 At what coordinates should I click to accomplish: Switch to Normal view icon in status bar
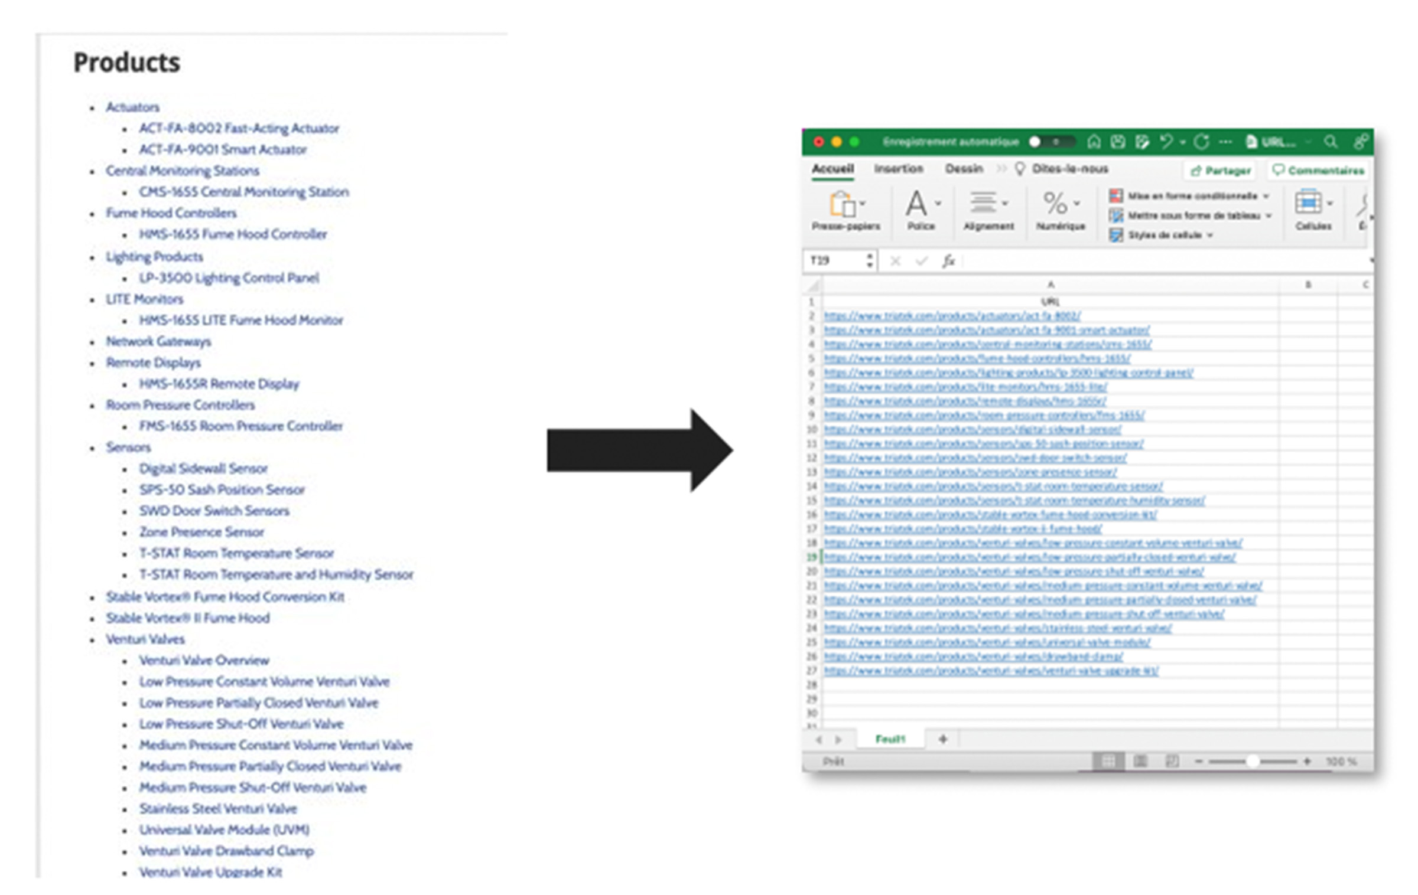1108,761
